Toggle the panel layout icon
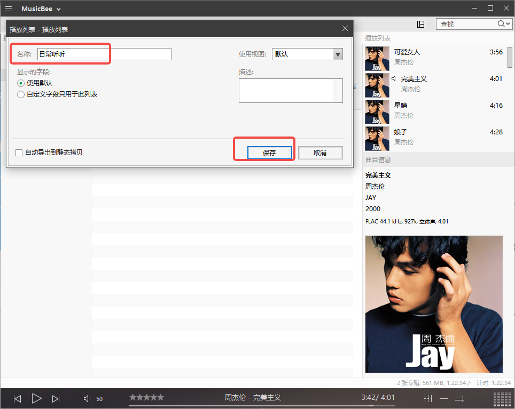 coord(420,24)
